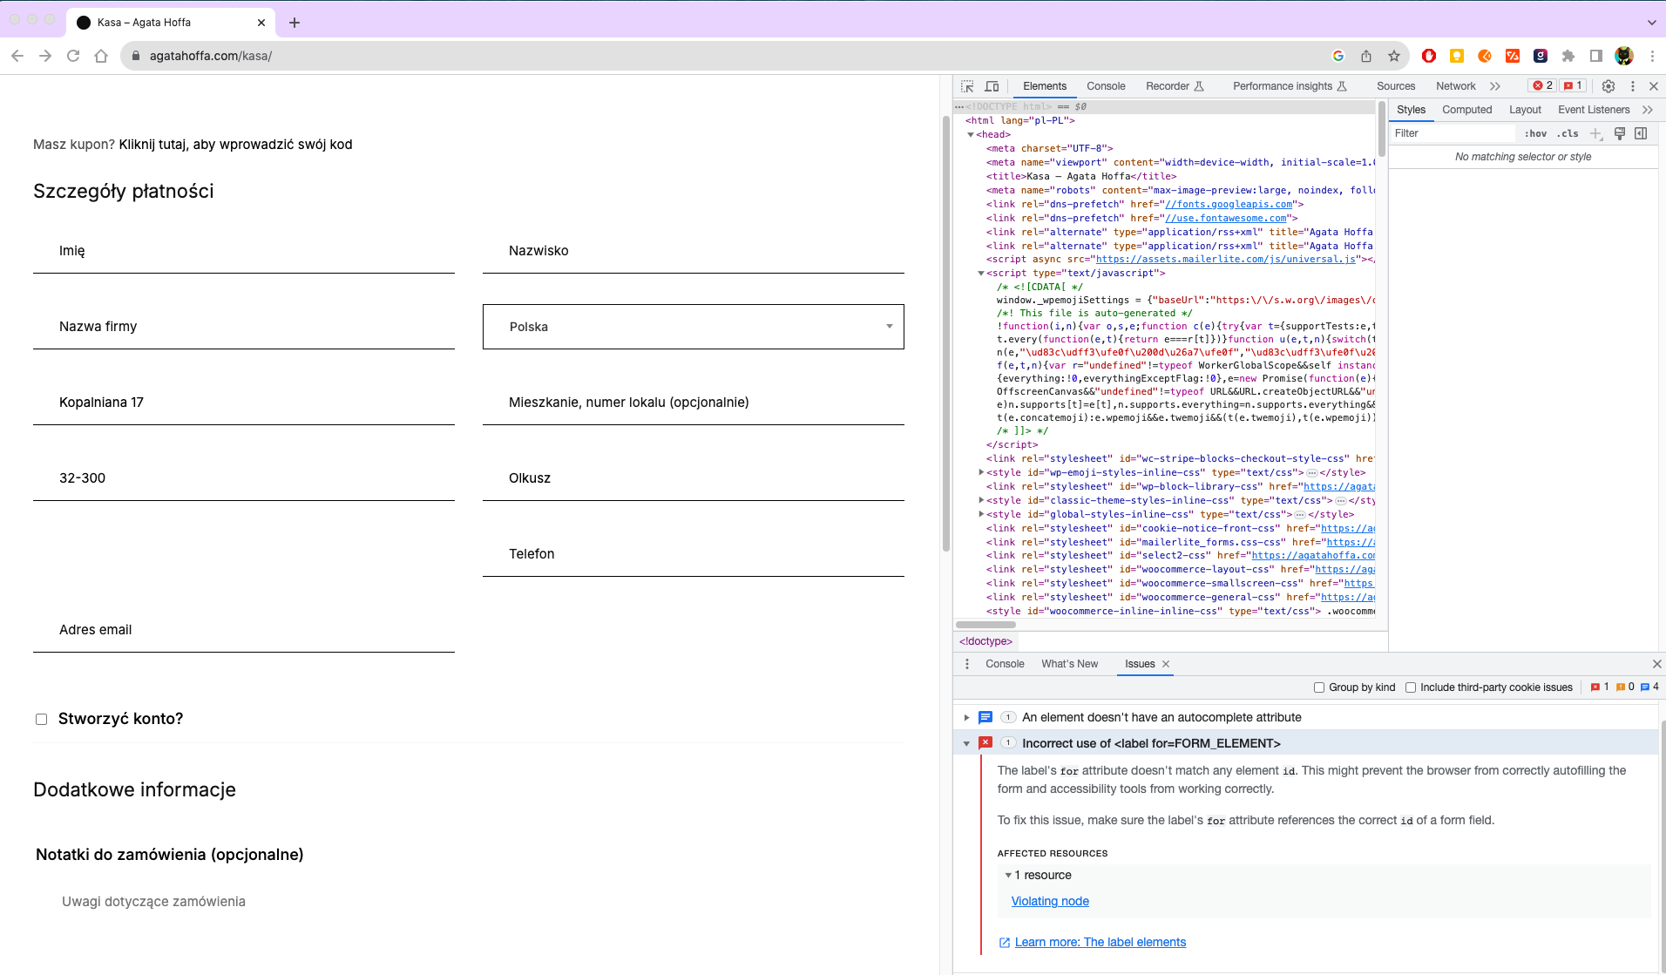
Task: Expand the autocomplete attribute issue
Action: [x=966, y=718]
